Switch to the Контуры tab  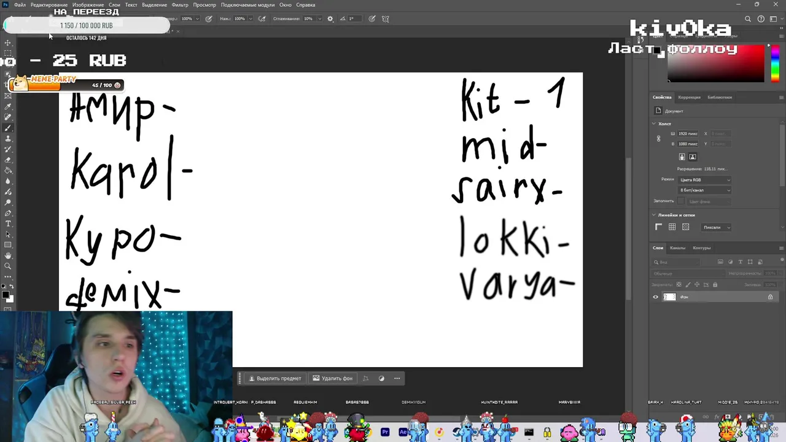[x=701, y=248]
